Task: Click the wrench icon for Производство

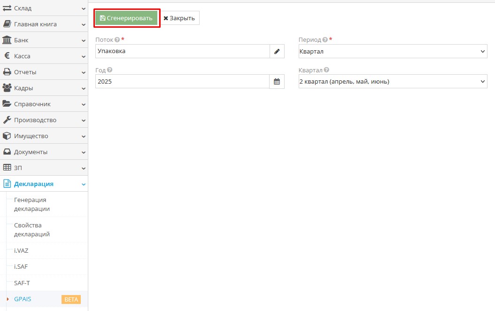Action: (7, 120)
